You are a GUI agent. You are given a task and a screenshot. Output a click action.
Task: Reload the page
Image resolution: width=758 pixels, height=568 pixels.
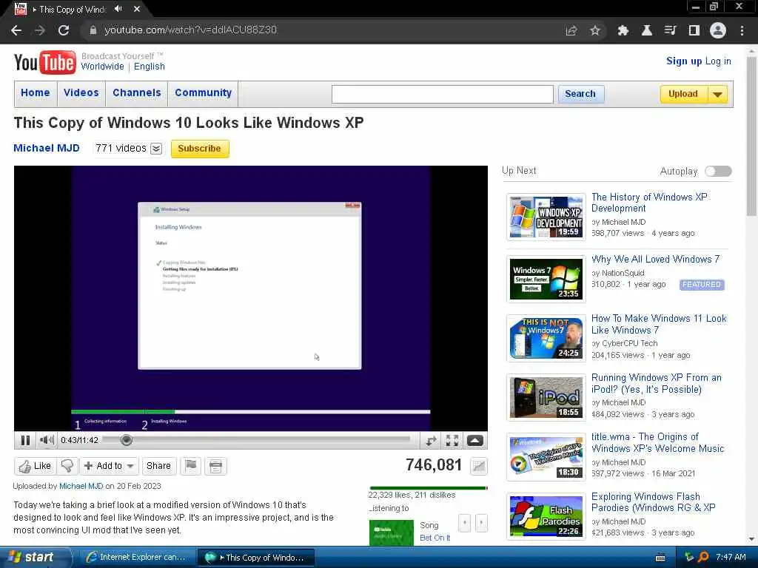coord(64,30)
